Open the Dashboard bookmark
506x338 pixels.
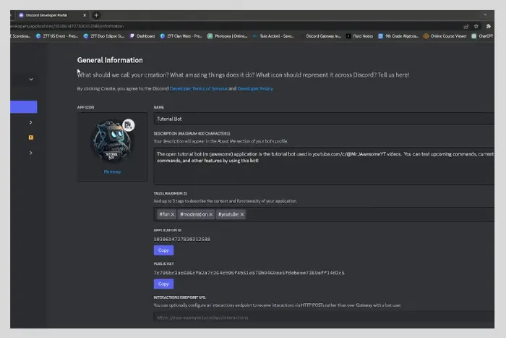142,36
